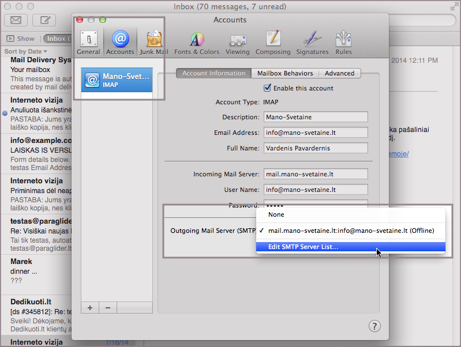Switch to the Advanced tab
The height and width of the screenshot is (347, 461).
pyautogui.click(x=339, y=73)
